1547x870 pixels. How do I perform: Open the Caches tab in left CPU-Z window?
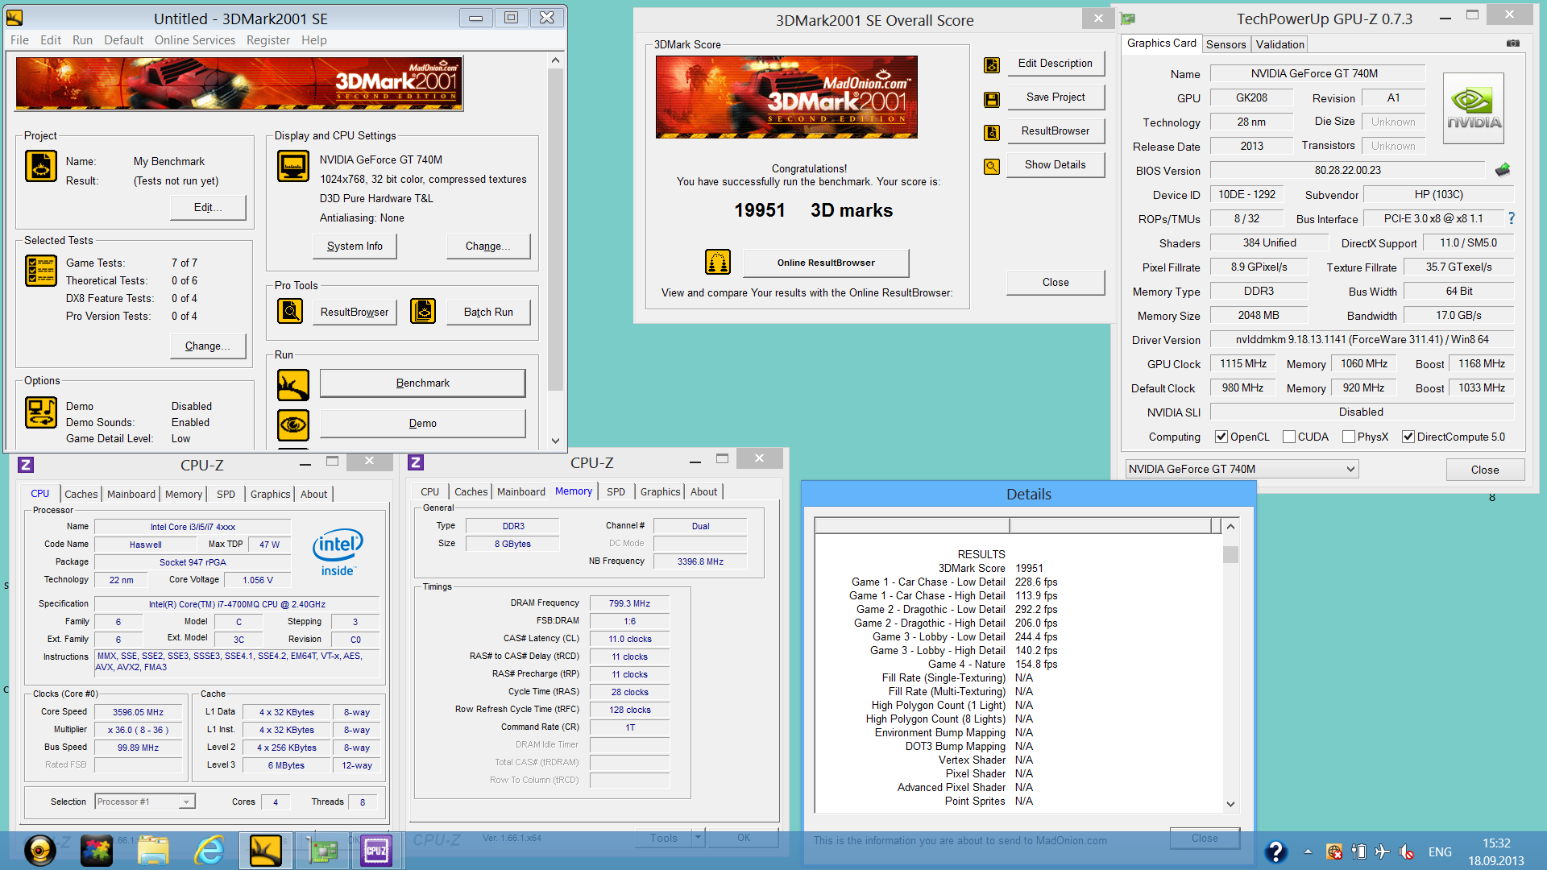coord(81,494)
